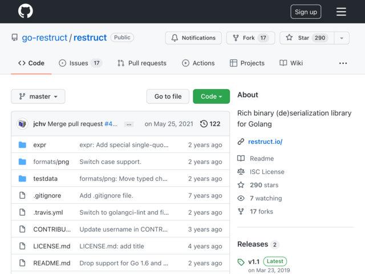Star the repository with the Star button
This screenshot has height=274, width=365.
click(307, 38)
